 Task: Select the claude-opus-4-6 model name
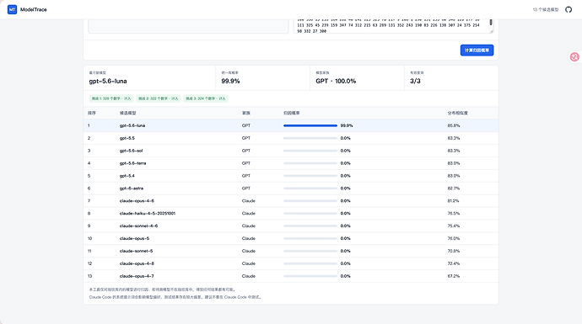(x=137, y=200)
